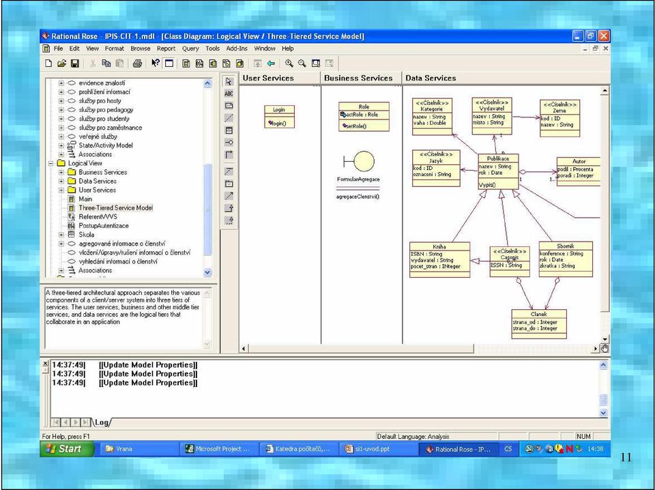The height and width of the screenshot is (490, 655).
Task: Print the diagram using the printer icon
Action: (x=137, y=63)
